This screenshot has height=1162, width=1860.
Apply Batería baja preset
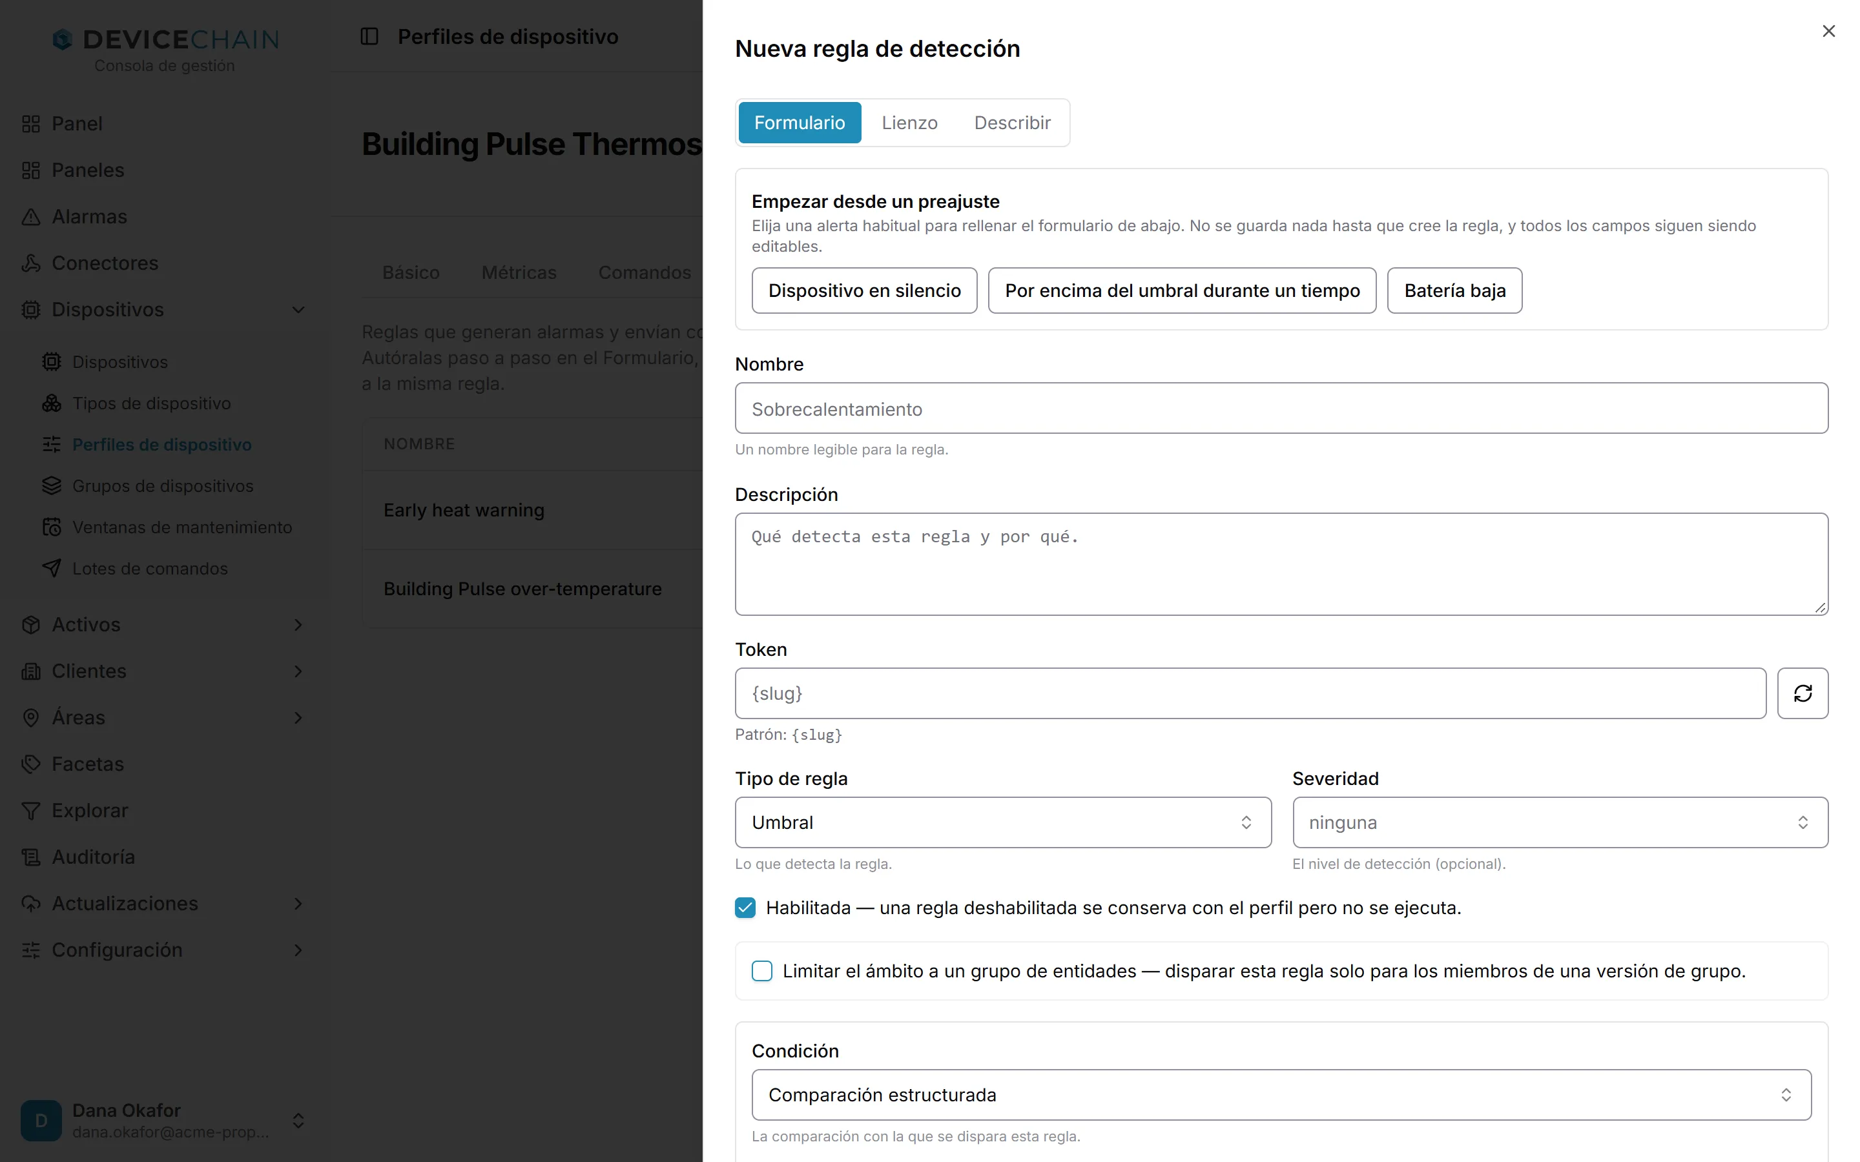[x=1454, y=290]
